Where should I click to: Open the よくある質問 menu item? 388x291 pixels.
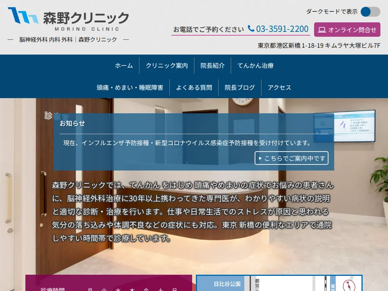coord(194,88)
